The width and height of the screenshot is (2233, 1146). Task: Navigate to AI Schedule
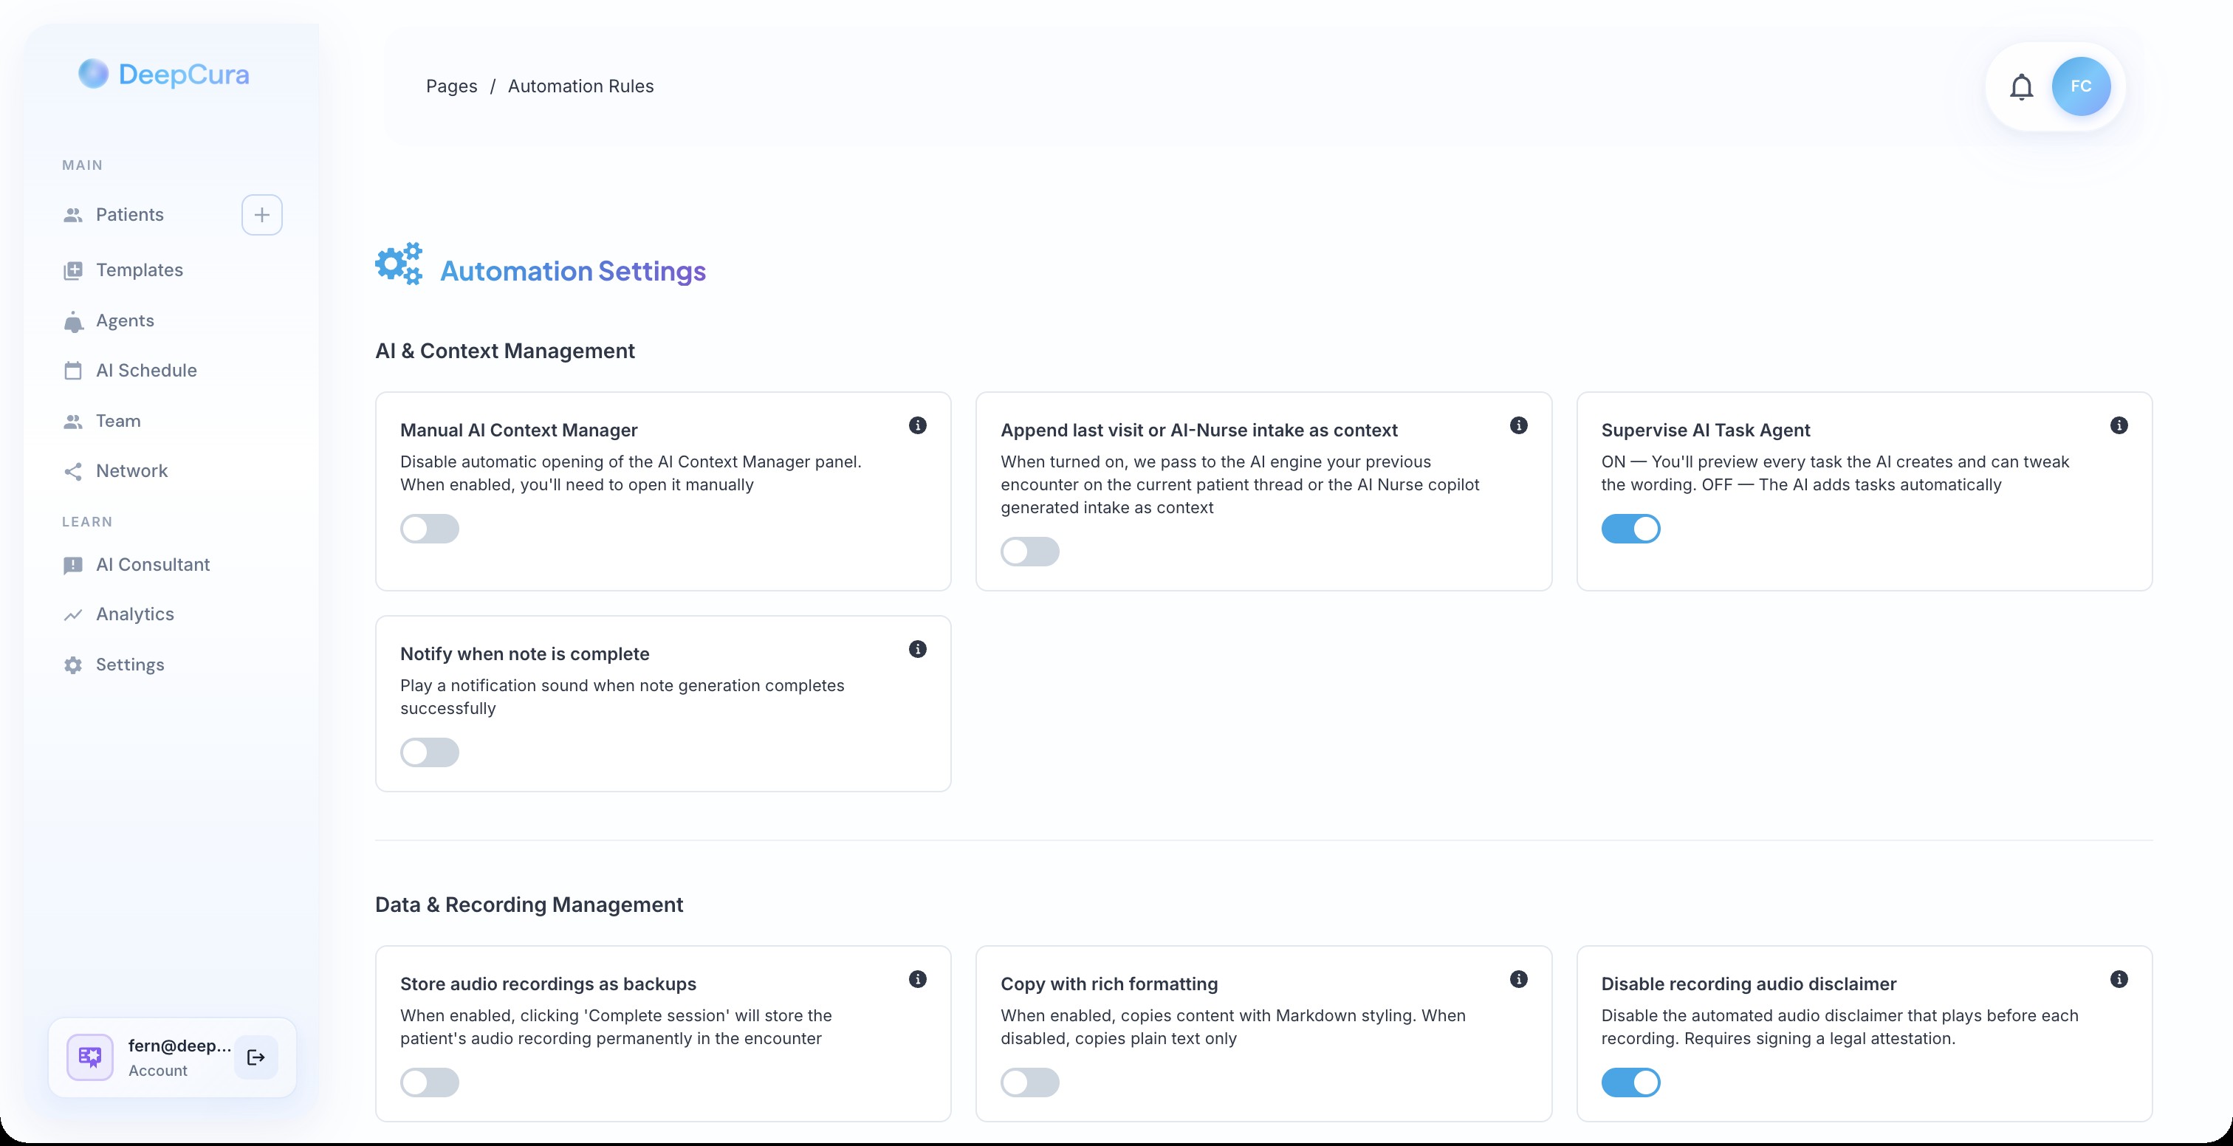[x=146, y=371]
